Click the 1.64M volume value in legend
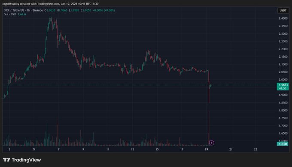 point(22,14)
